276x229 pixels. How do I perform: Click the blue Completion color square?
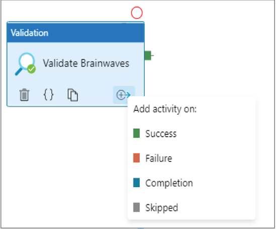coord(136,183)
